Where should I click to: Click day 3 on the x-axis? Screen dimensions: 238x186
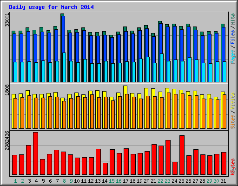(29, 181)
